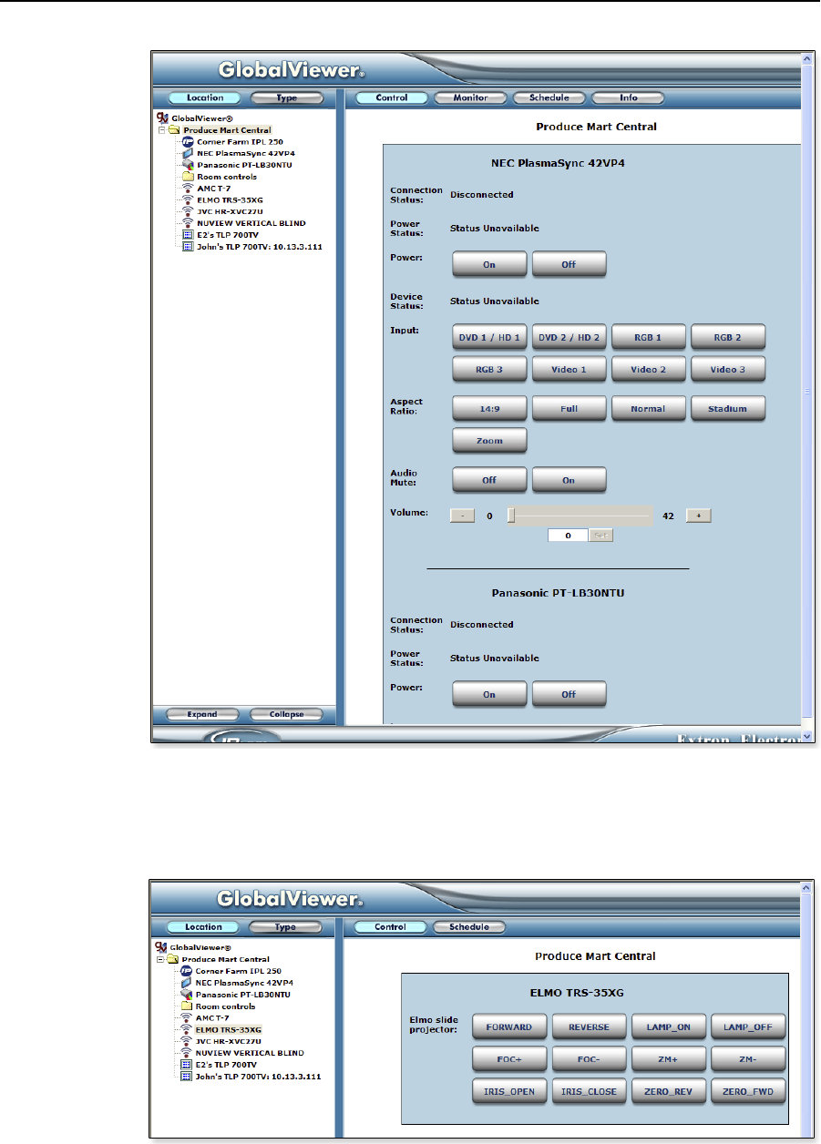Click the volume value input field
Screen dimensions: 821x1144
point(568,536)
